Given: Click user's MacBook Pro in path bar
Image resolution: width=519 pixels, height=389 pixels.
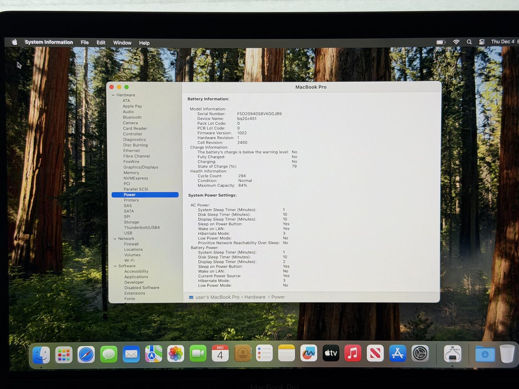Looking at the screenshot, I should pos(217,298).
